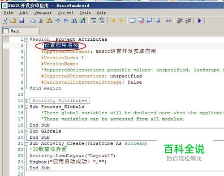Clear bookmarks with red X icon
The height and width of the screenshot is (176, 224).
pos(141,21)
